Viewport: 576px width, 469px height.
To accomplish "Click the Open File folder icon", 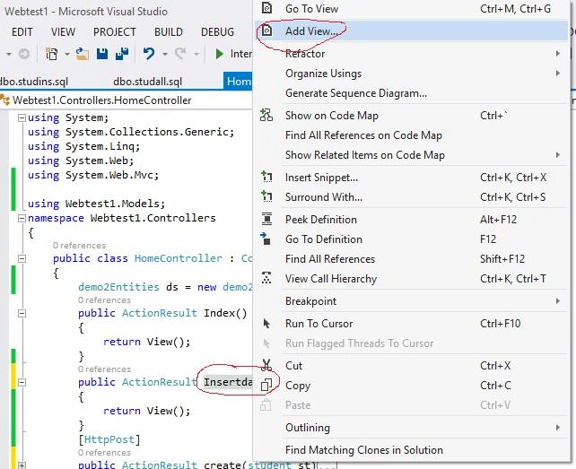I will 83,54.
